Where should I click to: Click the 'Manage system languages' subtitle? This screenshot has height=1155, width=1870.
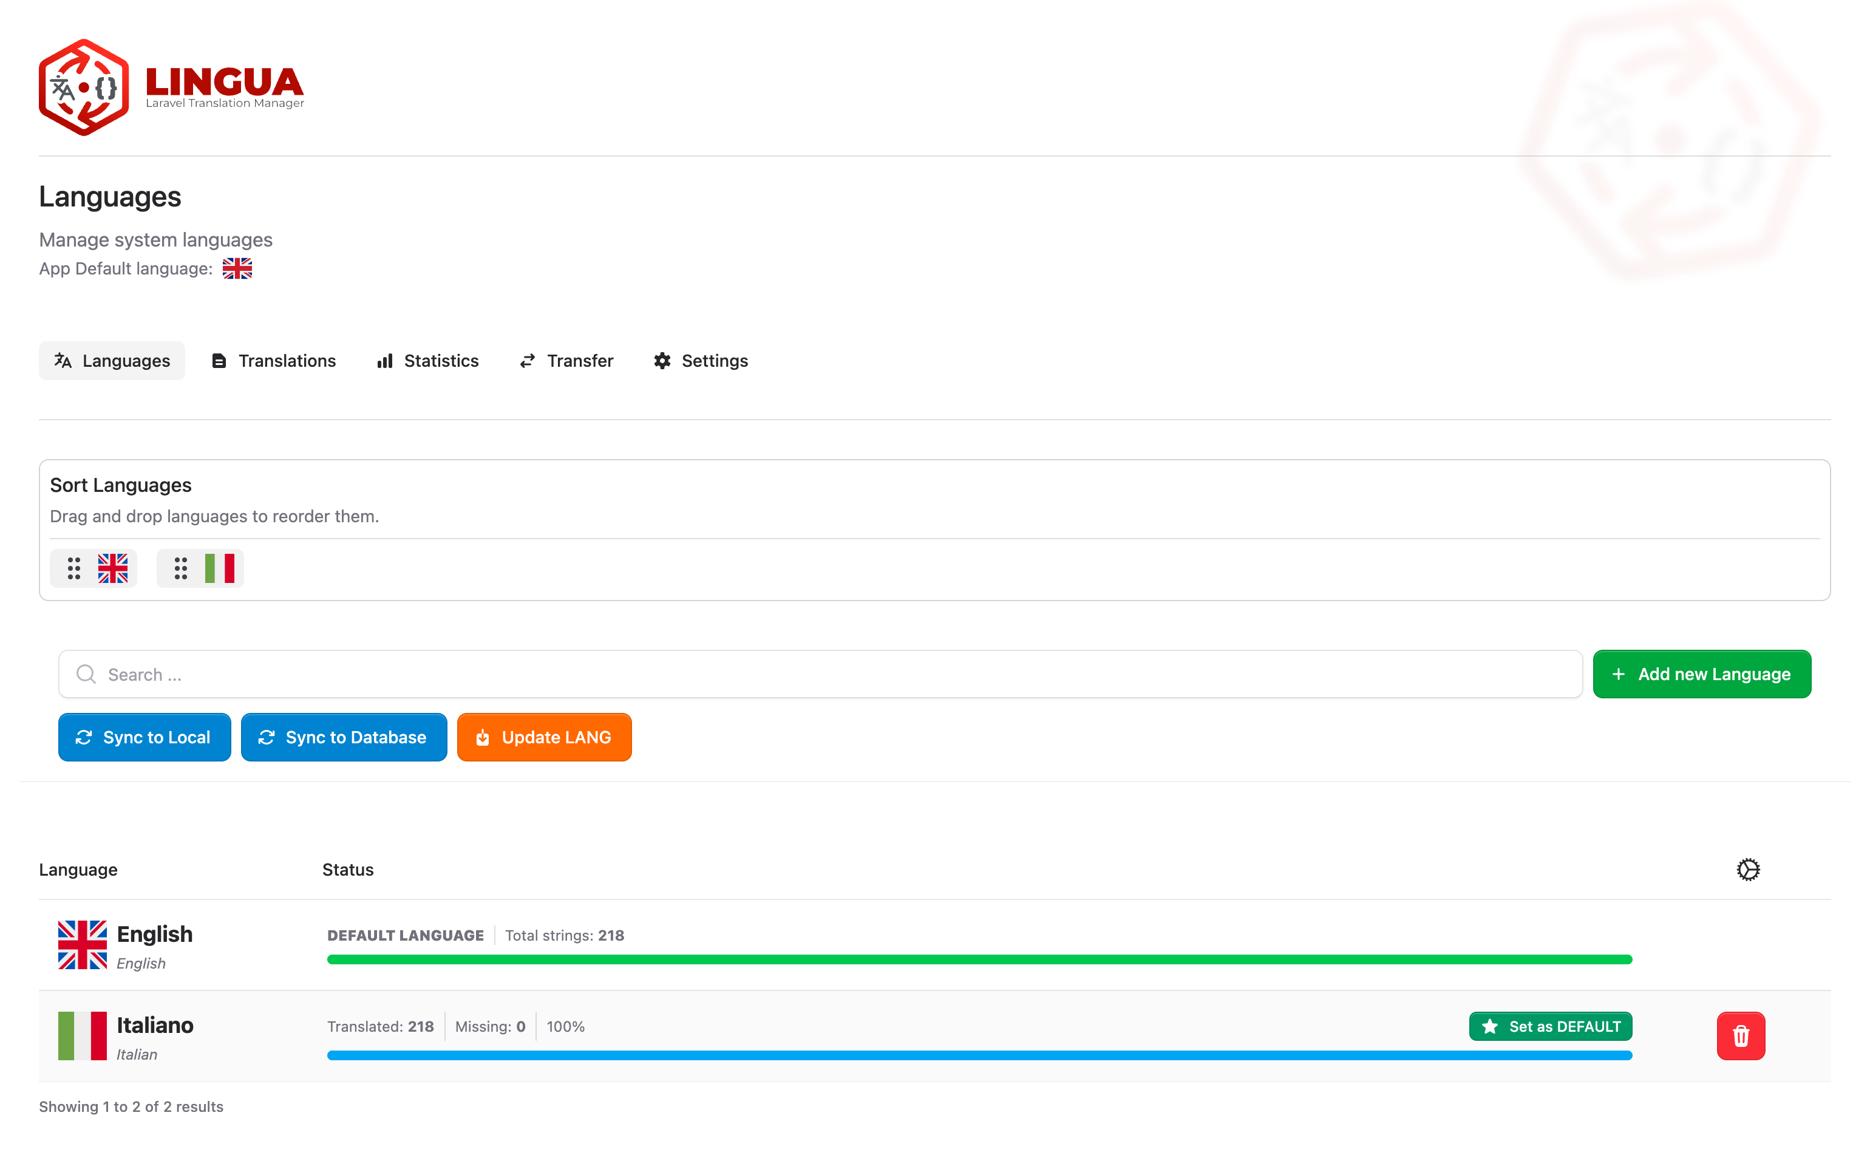click(156, 240)
